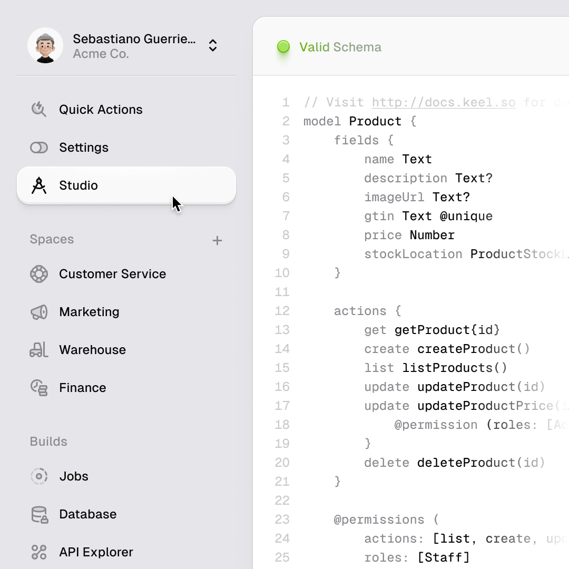569x569 pixels.
Task: Select the Studio compass icon
Action: 39,185
